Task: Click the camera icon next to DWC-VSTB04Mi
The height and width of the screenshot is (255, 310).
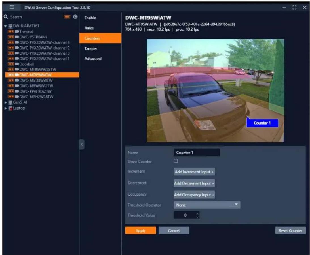Action: click(x=17, y=37)
